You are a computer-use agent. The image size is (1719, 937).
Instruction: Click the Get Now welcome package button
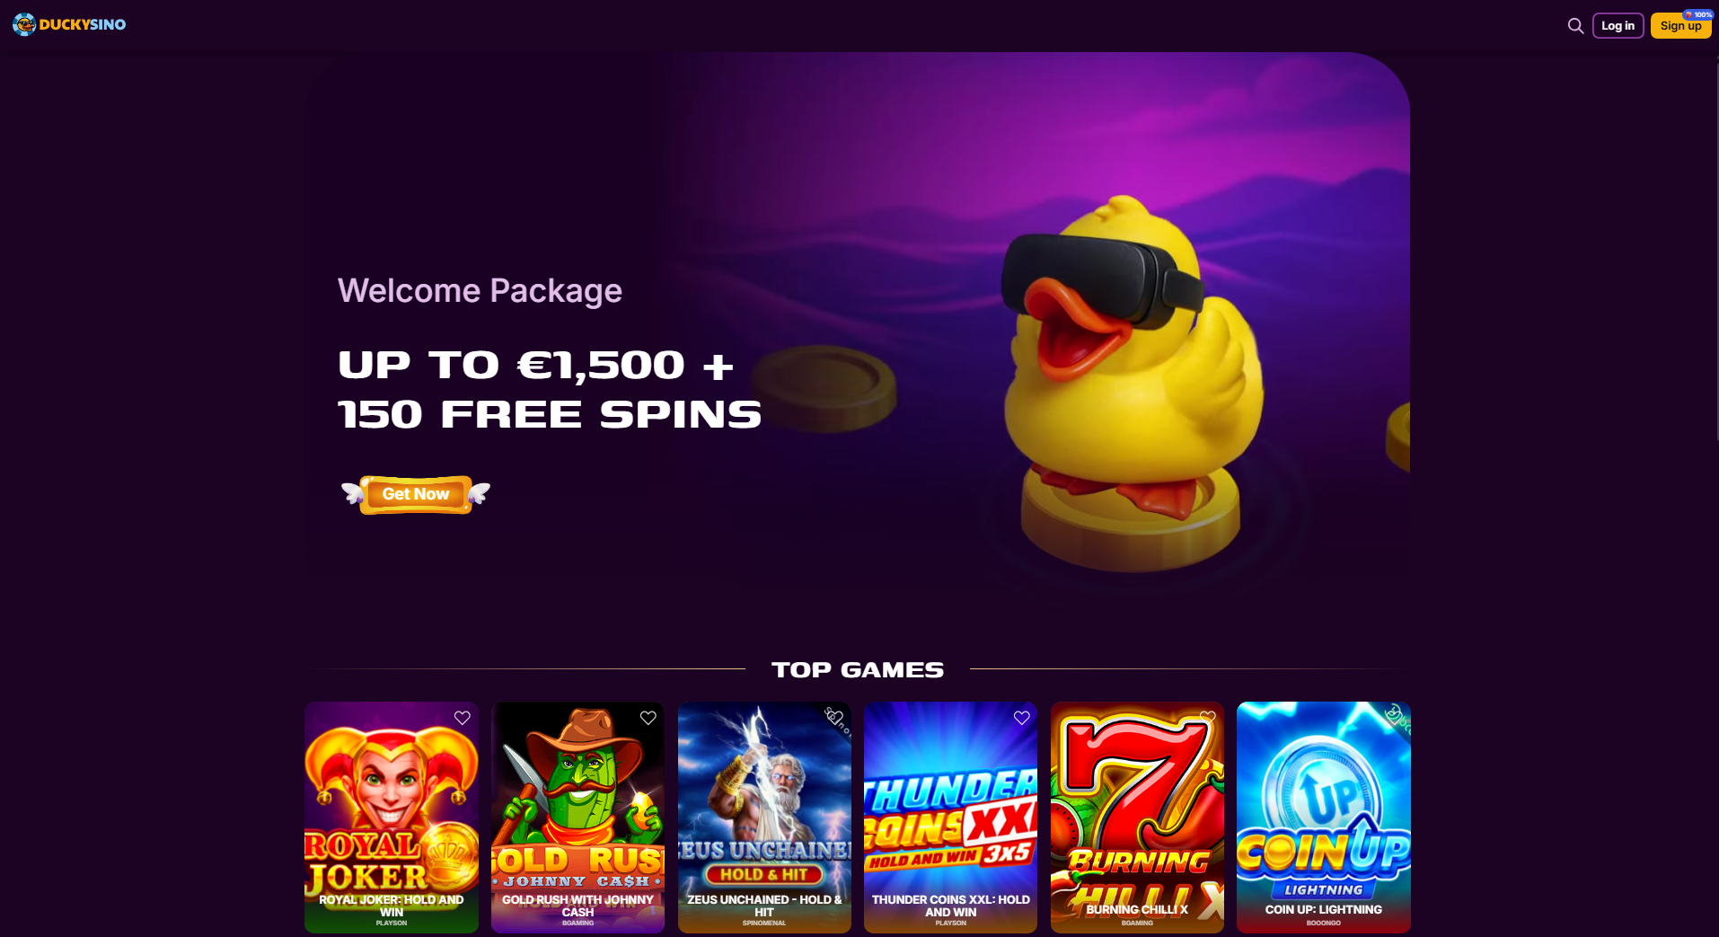[416, 494]
